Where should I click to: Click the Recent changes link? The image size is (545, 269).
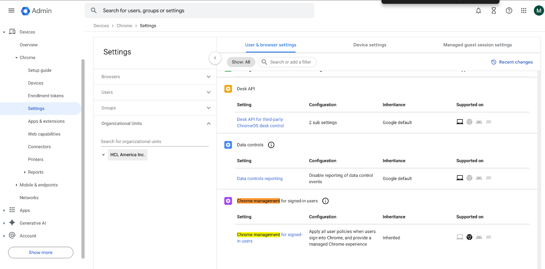click(512, 62)
